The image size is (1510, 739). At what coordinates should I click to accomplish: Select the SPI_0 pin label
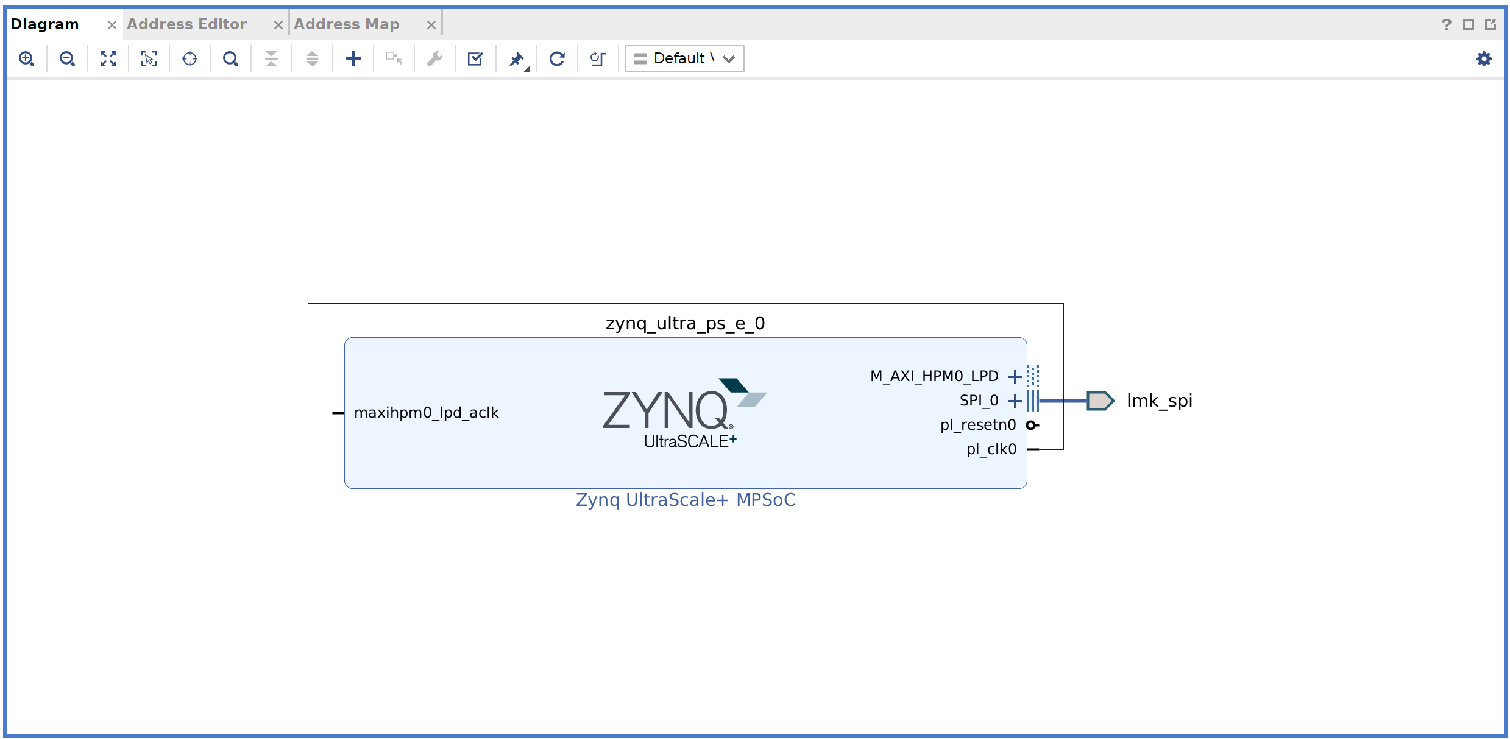[979, 401]
